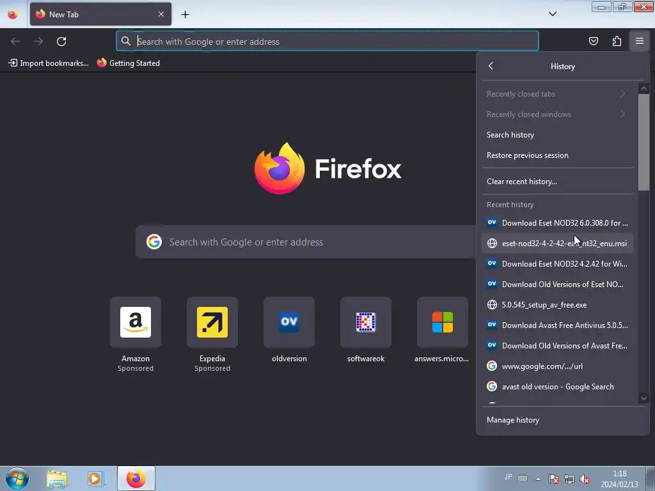This screenshot has width=655, height=491.
Task: Select Search history menu entry
Action: pyautogui.click(x=557, y=135)
